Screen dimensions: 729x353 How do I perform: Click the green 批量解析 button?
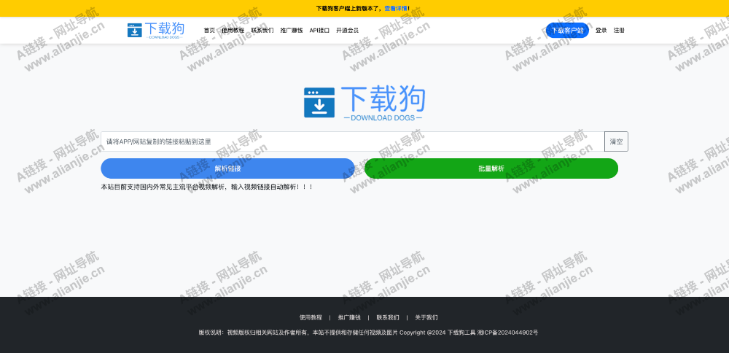(491, 168)
